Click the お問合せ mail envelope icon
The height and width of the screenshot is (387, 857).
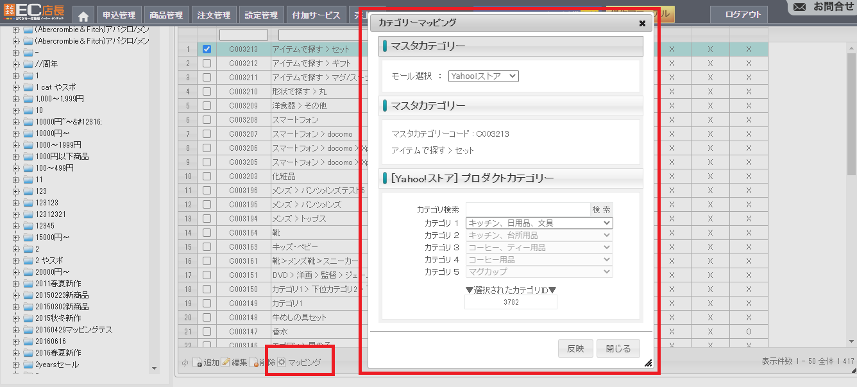[799, 7]
